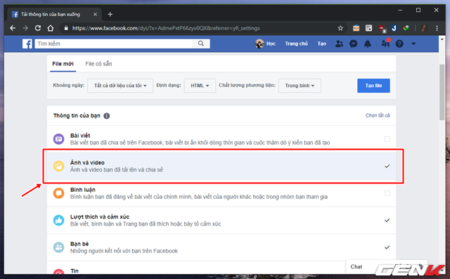Click the Bài viết purple icon

coord(58,139)
